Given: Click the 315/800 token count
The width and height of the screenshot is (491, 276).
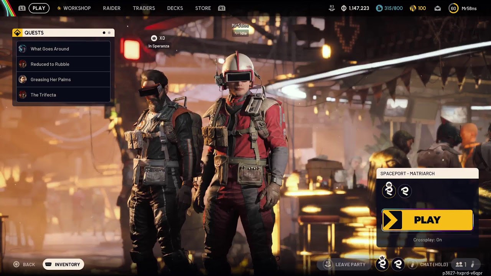Looking at the screenshot, I should point(394,8).
